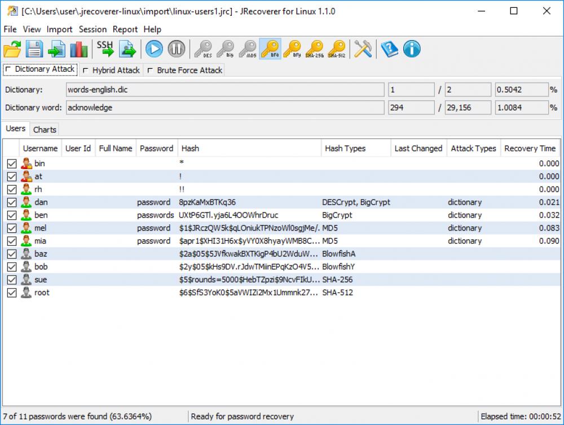Image resolution: width=564 pixels, height=425 pixels.
Task: Enable the Brute Force Attack checkbox
Action: pos(150,70)
